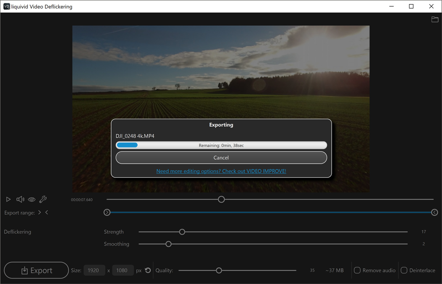Open the VIDEO IMPROVE link
This screenshot has width=442, height=284.
(221, 171)
